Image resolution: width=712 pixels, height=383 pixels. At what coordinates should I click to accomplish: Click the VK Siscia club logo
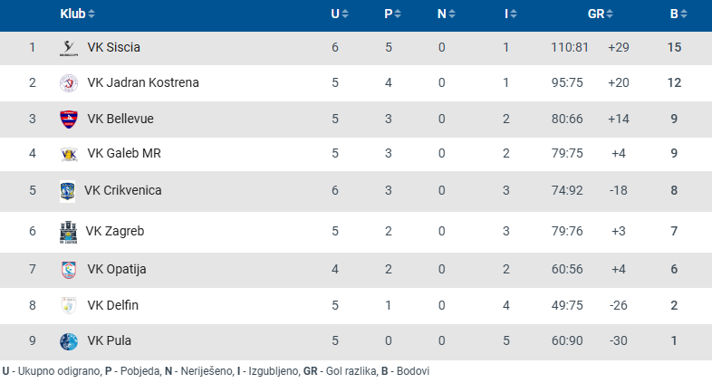point(68,48)
